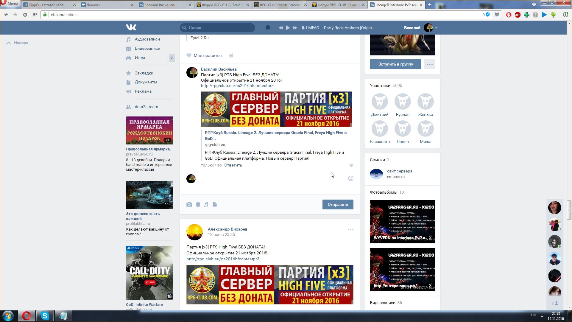Skip to next track in header player

pos(295,28)
